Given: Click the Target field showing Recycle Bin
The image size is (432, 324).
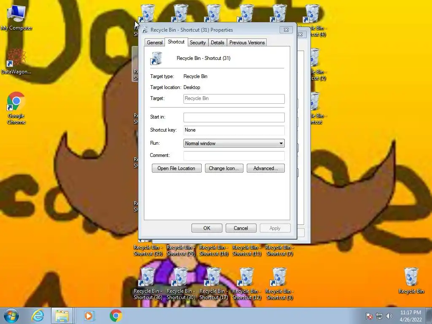Looking at the screenshot, I should 234,99.
